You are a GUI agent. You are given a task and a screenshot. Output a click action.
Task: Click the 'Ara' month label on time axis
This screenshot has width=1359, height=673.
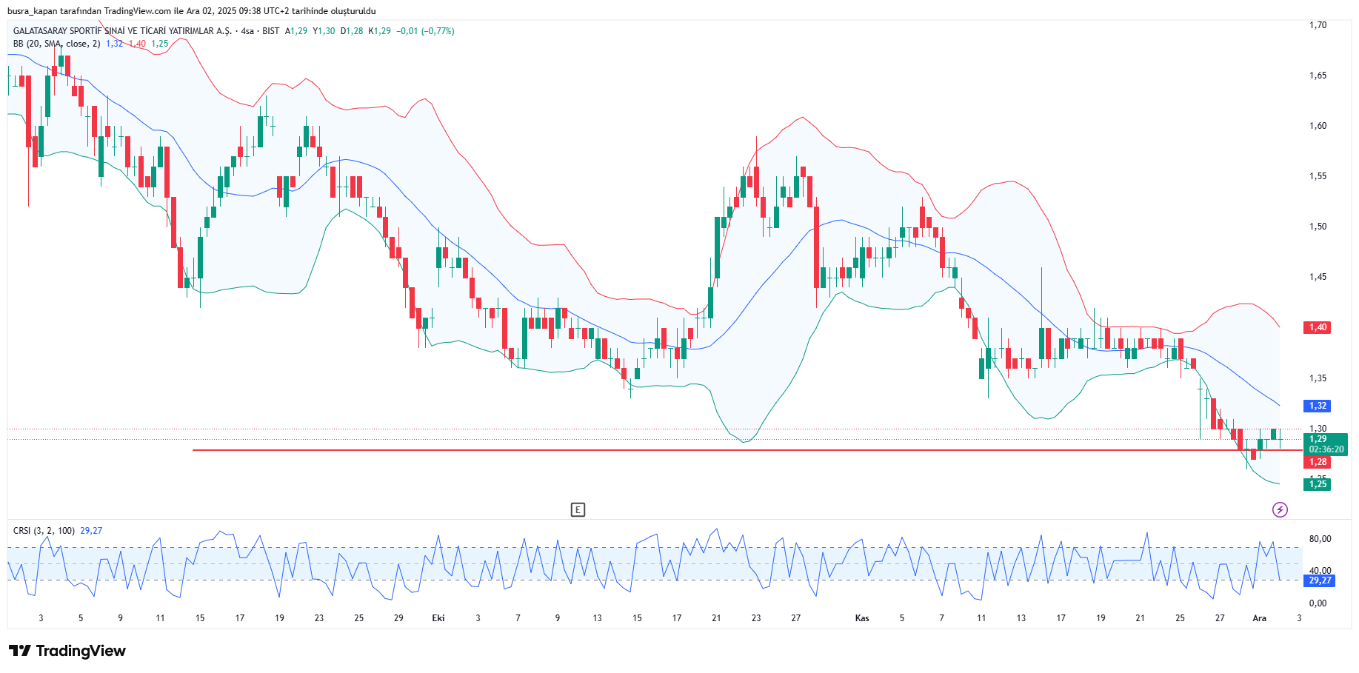(1259, 618)
